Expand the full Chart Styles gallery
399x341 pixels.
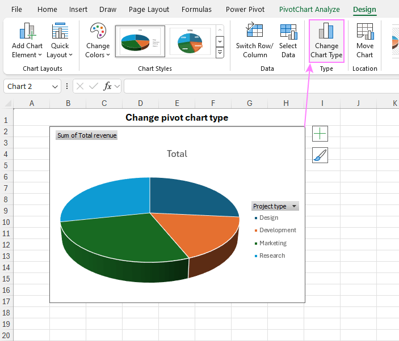click(220, 53)
